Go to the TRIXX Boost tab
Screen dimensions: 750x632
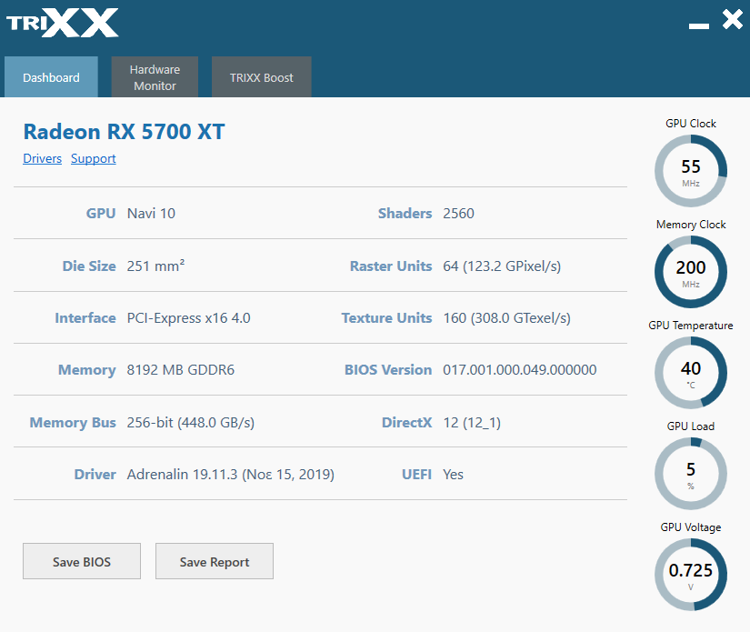tap(261, 77)
